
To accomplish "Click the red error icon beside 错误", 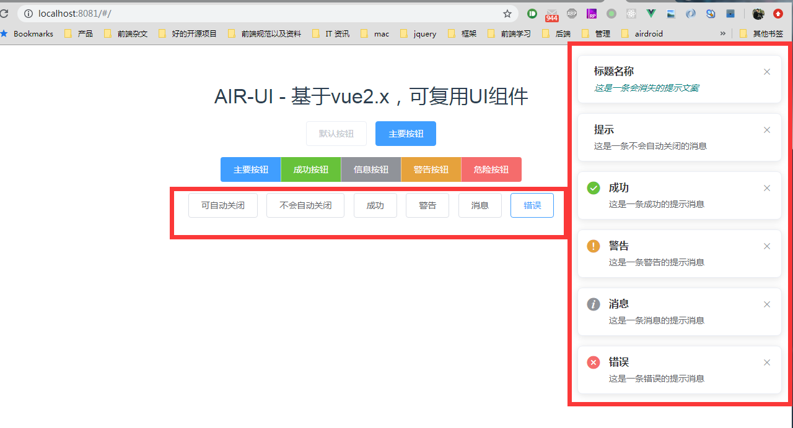I will 594,362.
